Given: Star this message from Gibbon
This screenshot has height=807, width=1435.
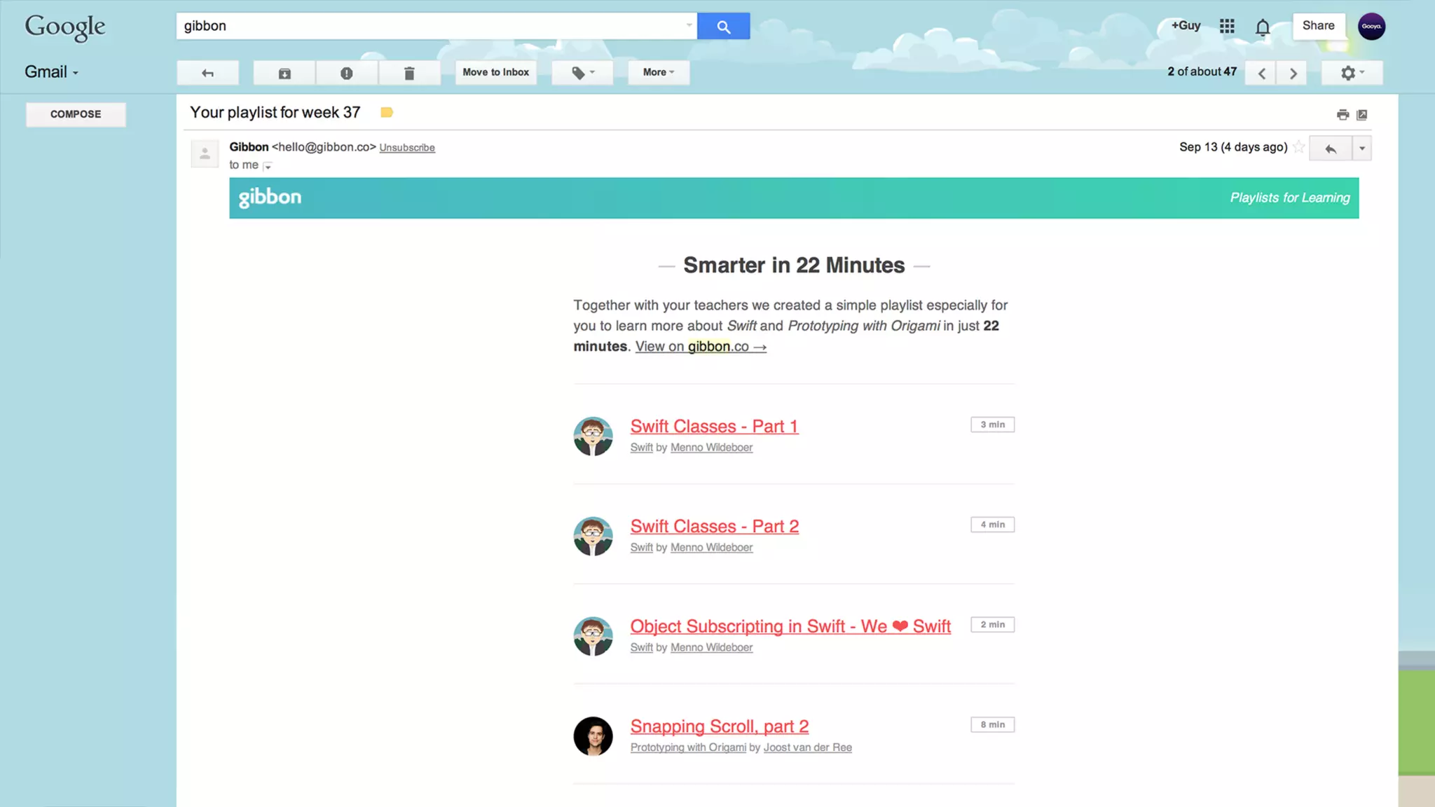Looking at the screenshot, I should pos(1299,147).
